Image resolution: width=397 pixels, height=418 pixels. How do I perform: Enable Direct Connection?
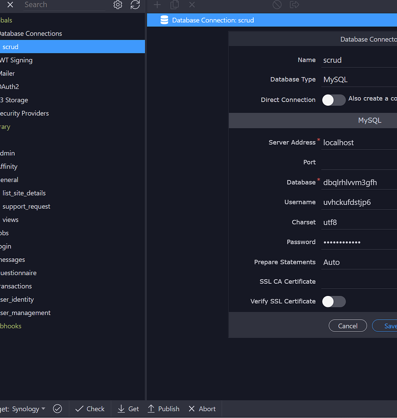click(x=334, y=100)
